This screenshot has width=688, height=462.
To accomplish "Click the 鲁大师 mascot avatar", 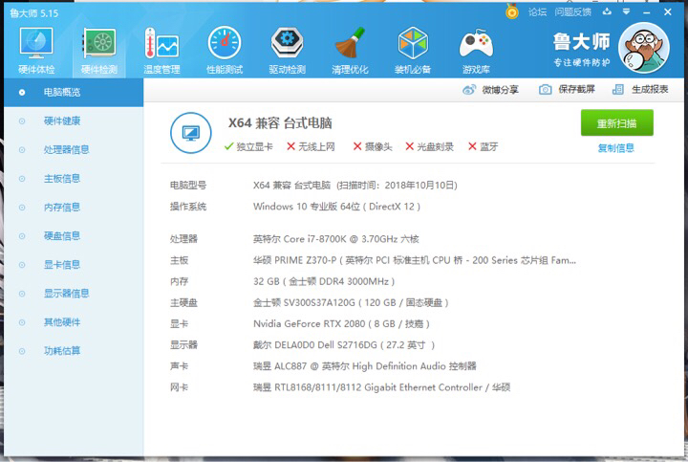I will (x=644, y=48).
